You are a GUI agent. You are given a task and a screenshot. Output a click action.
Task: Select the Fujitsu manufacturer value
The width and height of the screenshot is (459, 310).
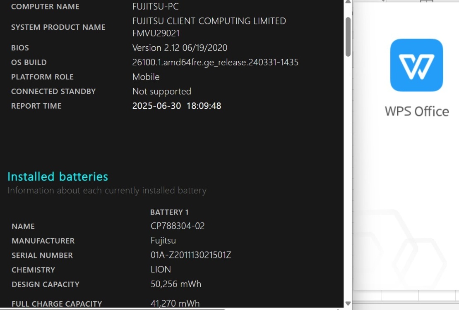tap(163, 241)
